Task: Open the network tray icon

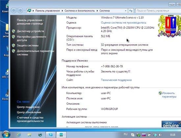Action: (x=155, y=135)
